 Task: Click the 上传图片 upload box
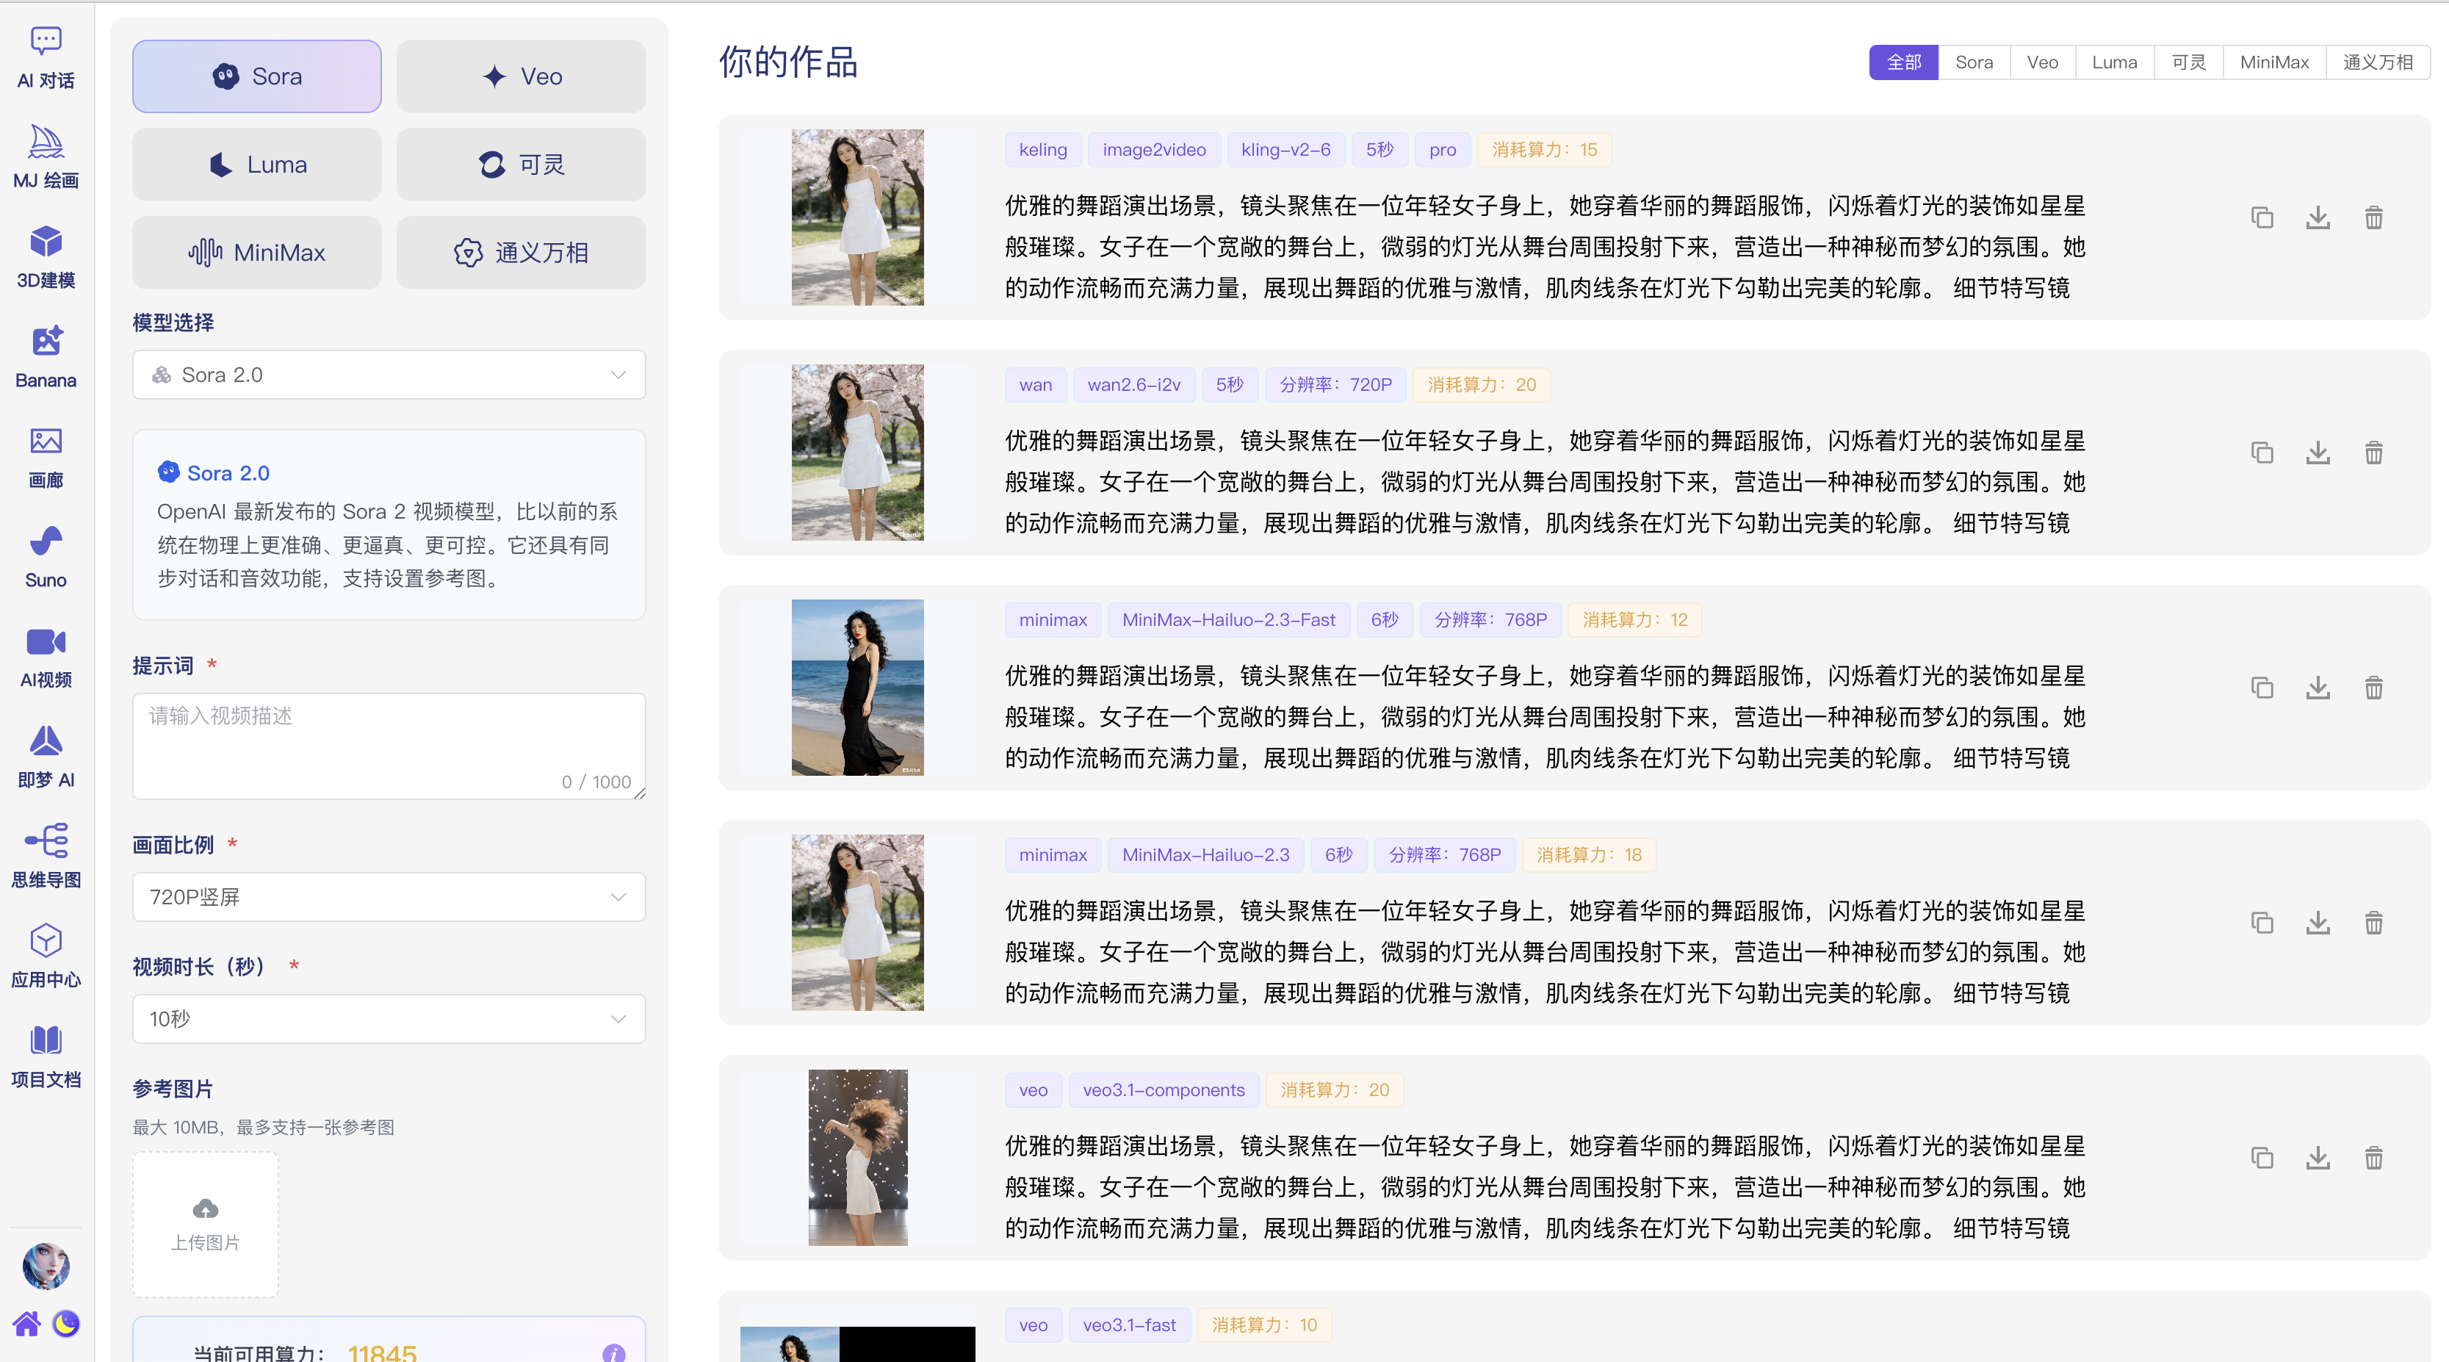[206, 1224]
